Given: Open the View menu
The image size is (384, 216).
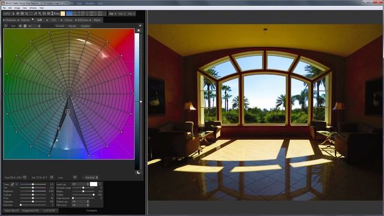Looking at the screenshot, I should click(25, 8).
